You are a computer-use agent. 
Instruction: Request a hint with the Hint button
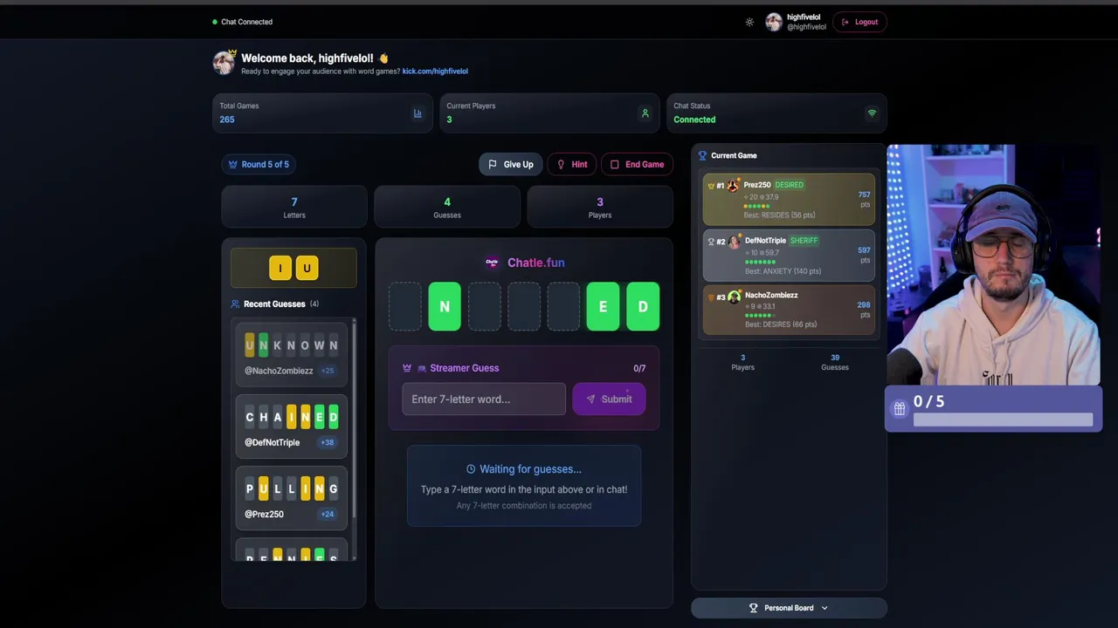coord(572,164)
